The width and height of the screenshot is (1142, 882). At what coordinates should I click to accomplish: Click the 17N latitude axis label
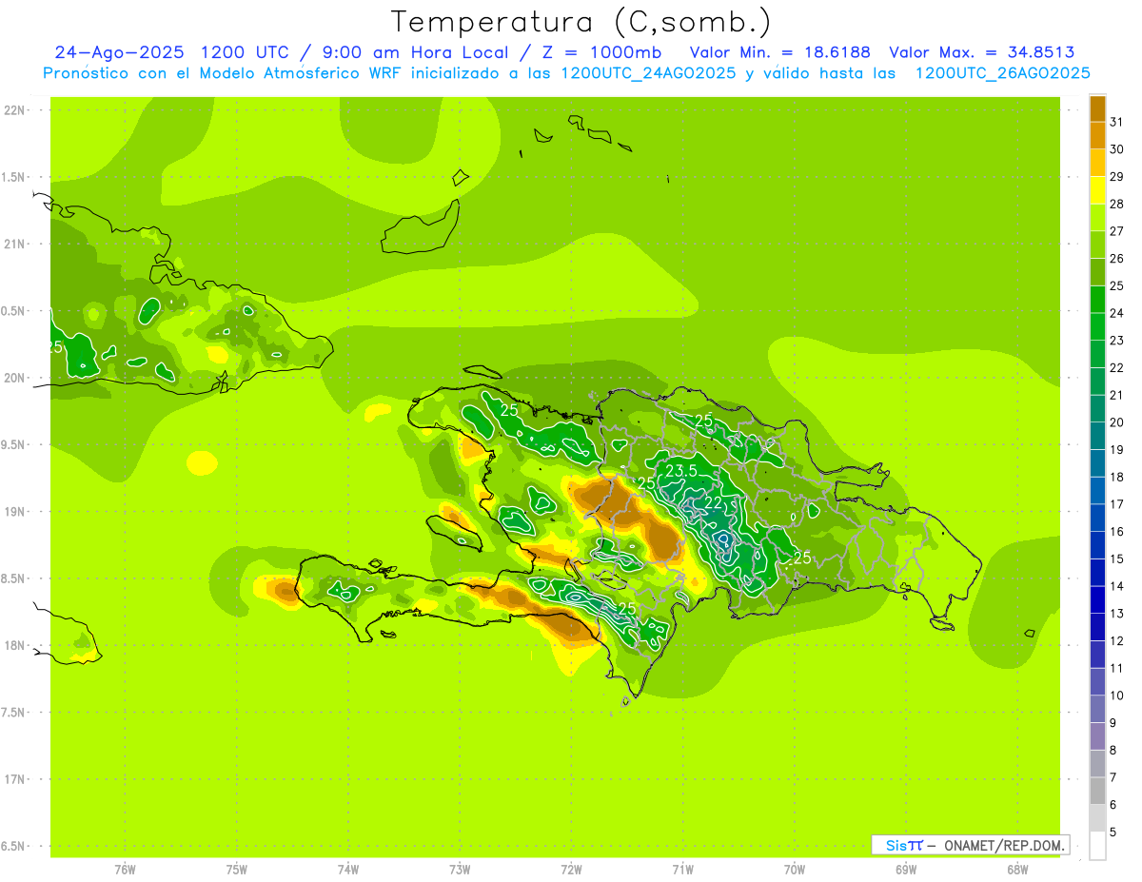14,779
